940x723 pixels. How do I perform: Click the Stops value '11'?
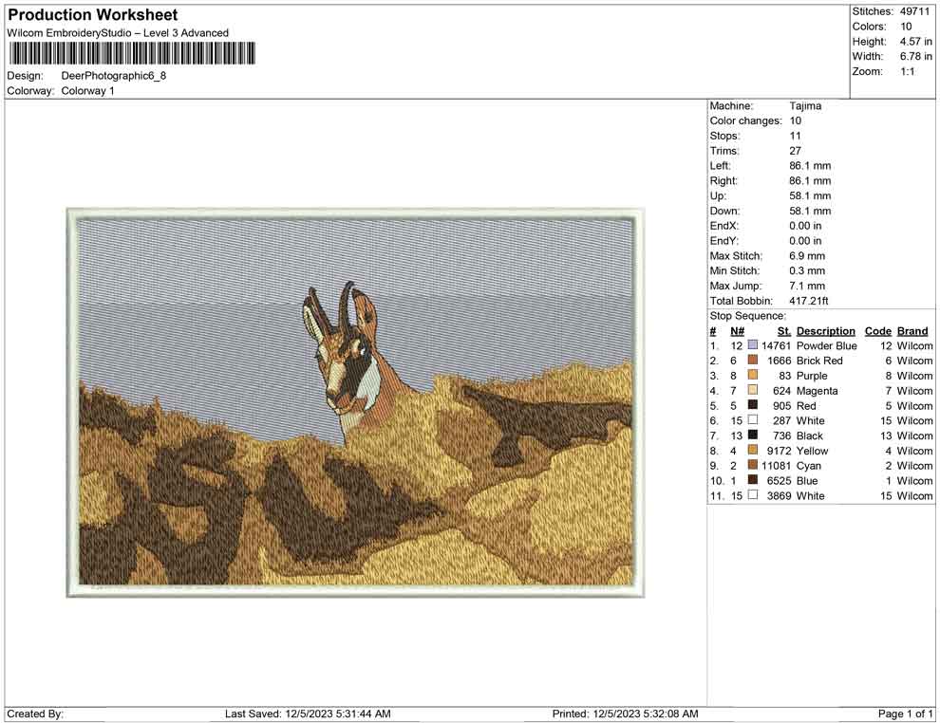[795, 136]
